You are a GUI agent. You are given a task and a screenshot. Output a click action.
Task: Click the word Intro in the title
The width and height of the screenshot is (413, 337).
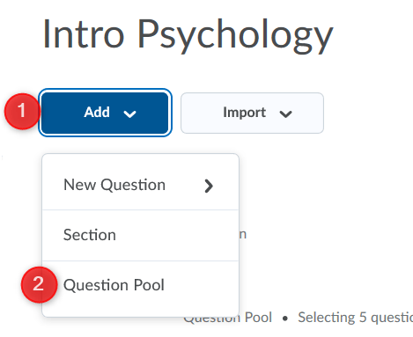84,33
